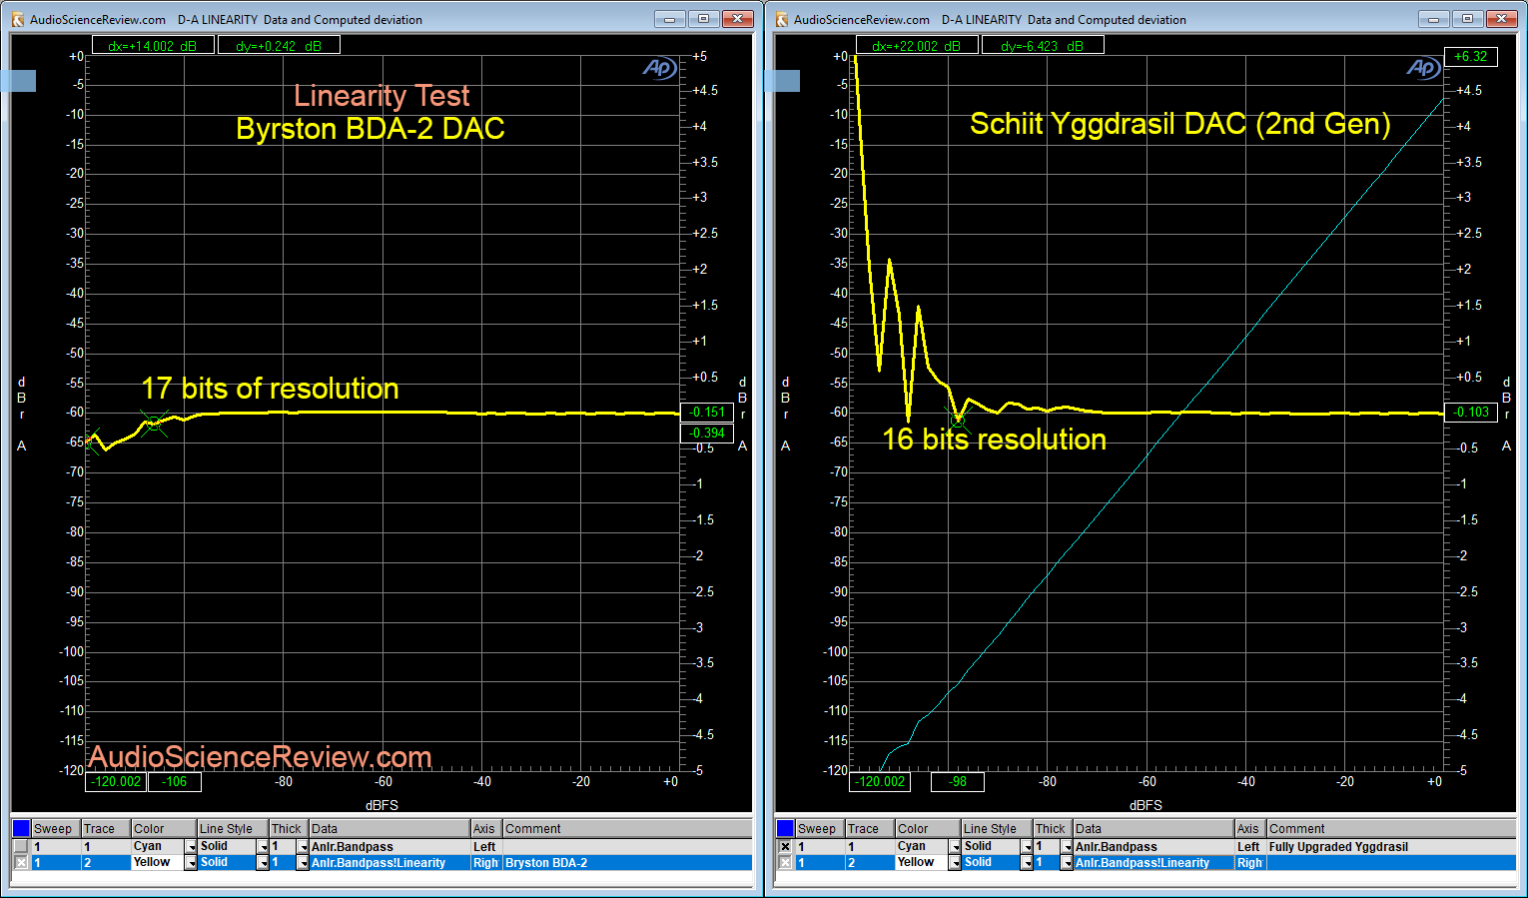The width and height of the screenshot is (1528, 898).
Task: Select the 'Bryston BDA-2' comment cell
Action: click(627, 862)
